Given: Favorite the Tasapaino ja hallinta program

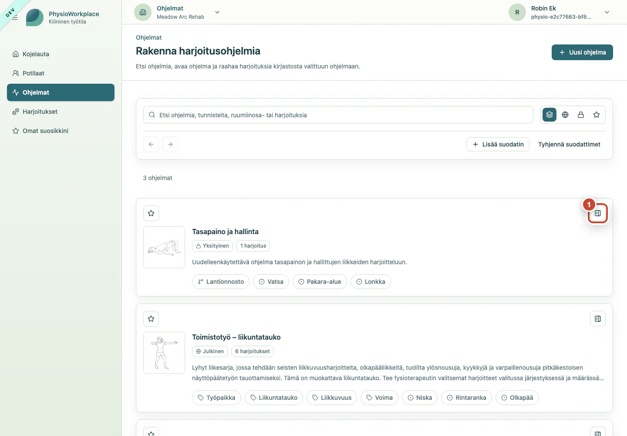Looking at the screenshot, I should [x=151, y=213].
